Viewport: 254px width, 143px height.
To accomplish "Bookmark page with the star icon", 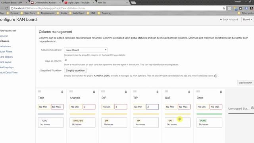I will click(x=224, y=8).
